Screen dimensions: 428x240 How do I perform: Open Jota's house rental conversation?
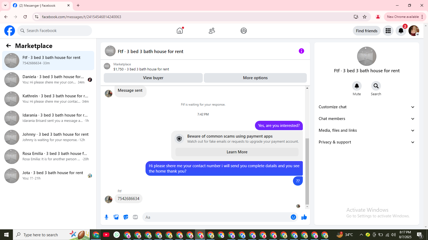coord(48,175)
